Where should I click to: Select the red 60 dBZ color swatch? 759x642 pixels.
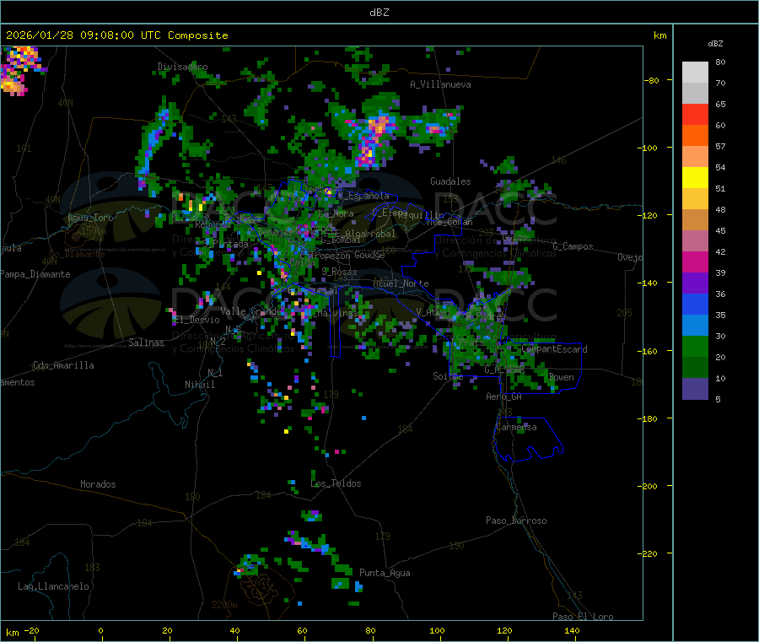695,115
